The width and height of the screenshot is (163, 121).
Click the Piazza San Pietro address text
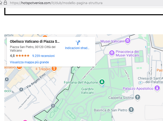click(33, 49)
